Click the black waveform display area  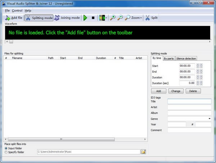pos(108,33)
